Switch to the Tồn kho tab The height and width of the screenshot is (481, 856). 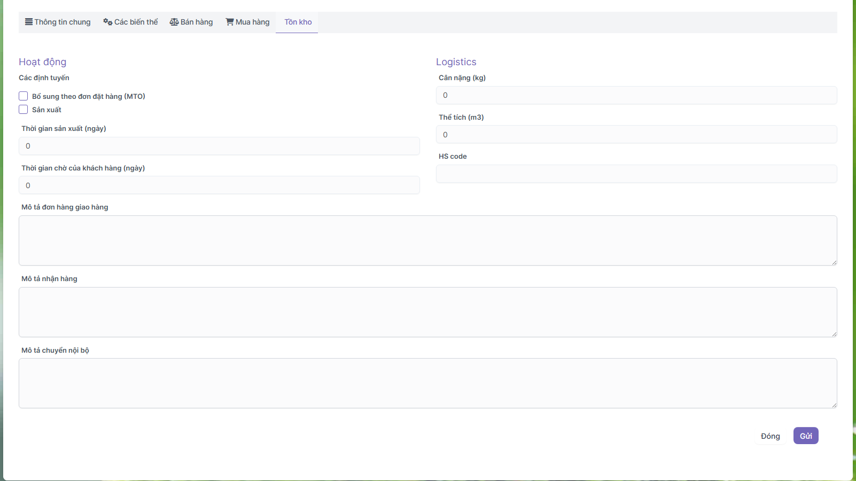[298, 22]
